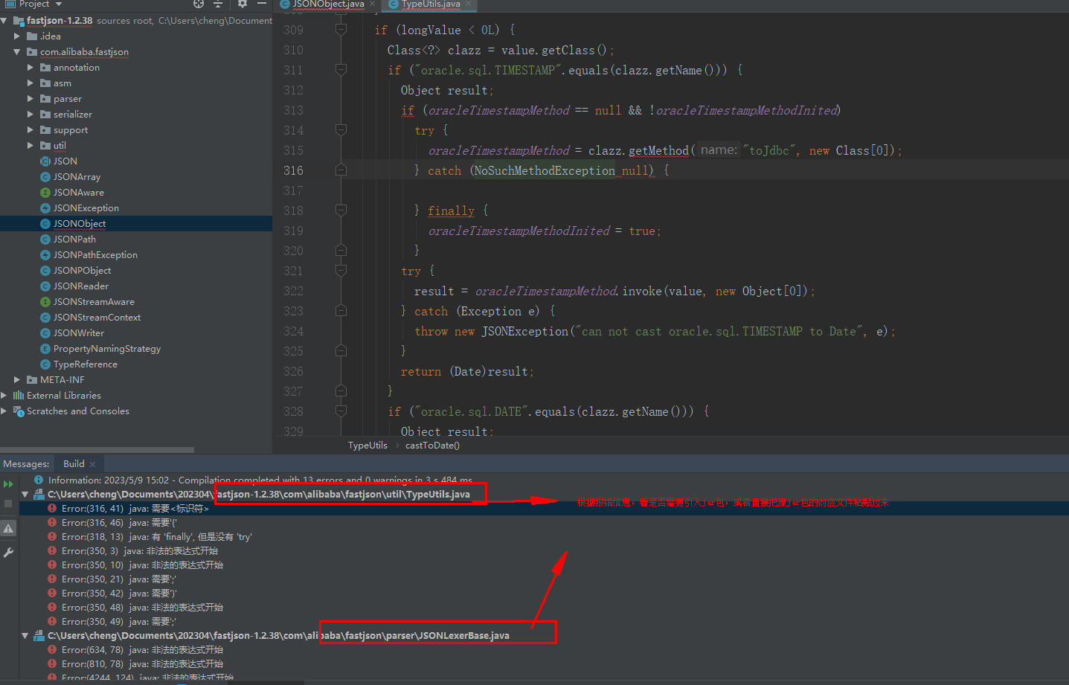Hide the Project panel with minus icon
The image size is (1069, 685).
[262, 4]
